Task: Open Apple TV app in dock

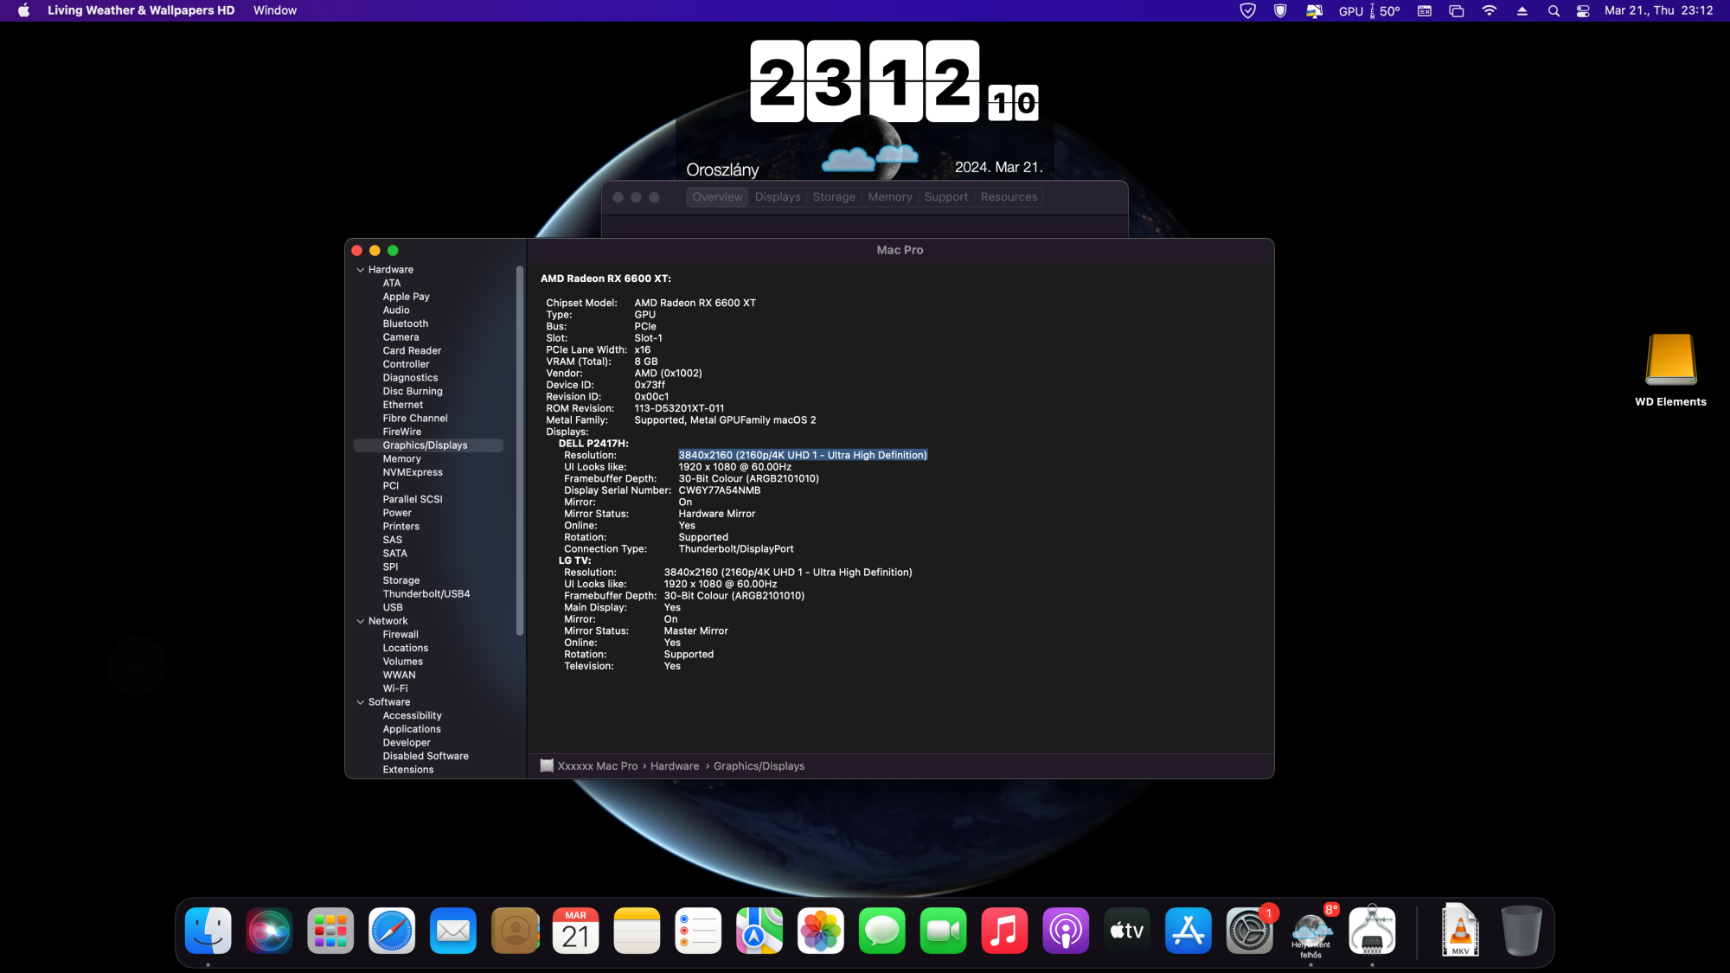Action: [1127, 931]
